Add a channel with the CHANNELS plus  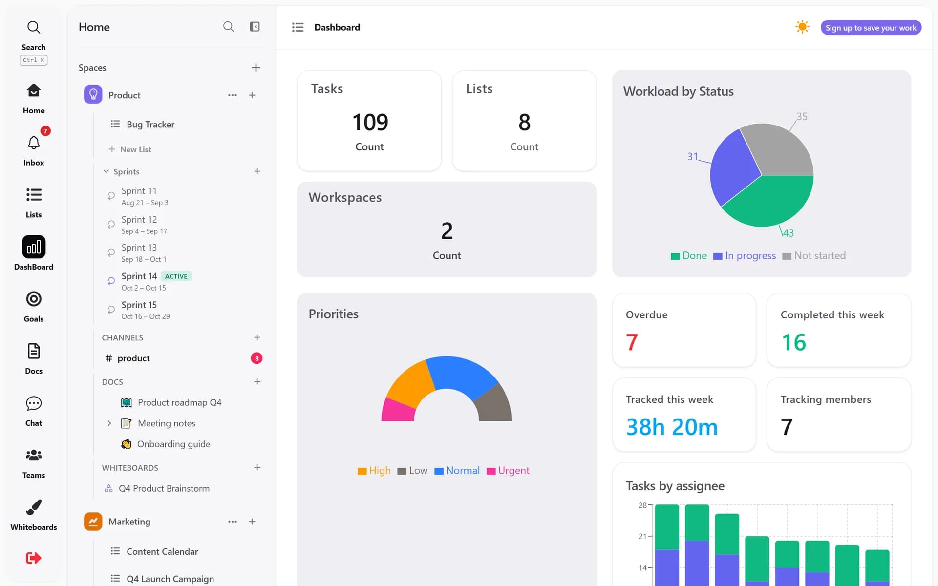257,337
